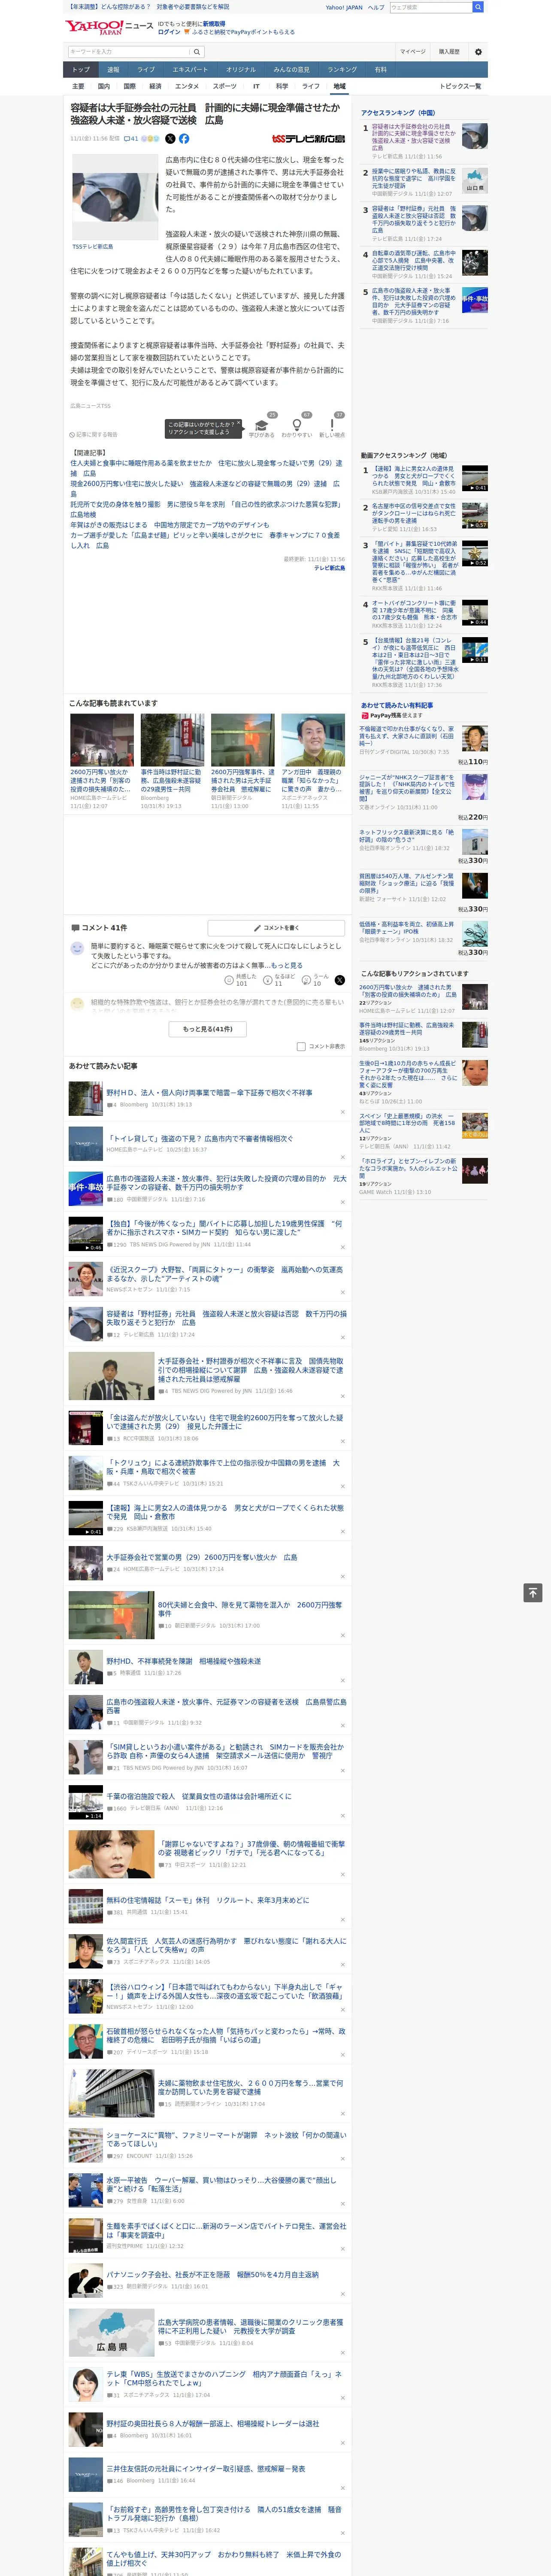
Task: Click the ヘルプ link in top bar
Action: [376, 7]
